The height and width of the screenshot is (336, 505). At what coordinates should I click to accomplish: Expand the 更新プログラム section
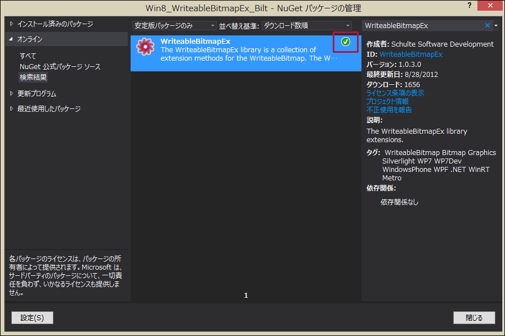click(x=12, y=93)
